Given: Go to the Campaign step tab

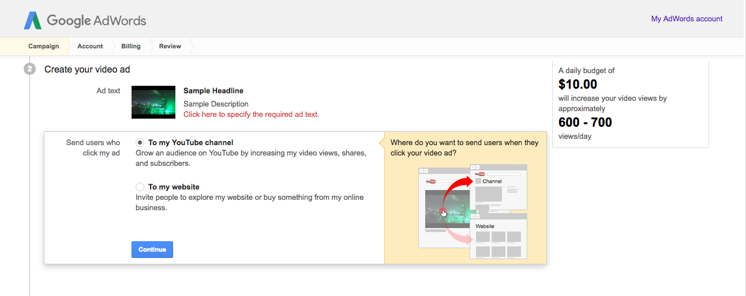Looking at the screenshot, I should 43,46.
